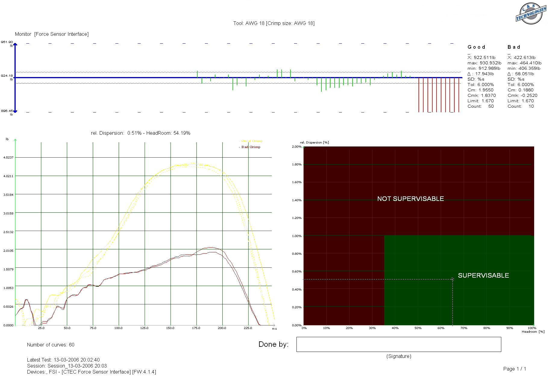Click the Headroom [%] axis label
Screen dimensions: 548x391
click(533, 332)
